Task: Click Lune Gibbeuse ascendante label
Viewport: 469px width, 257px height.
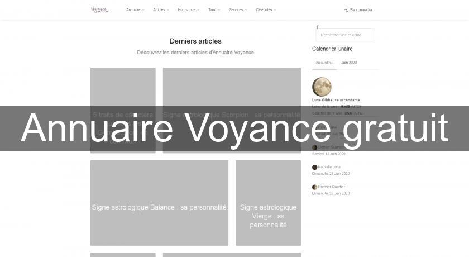Action: 336,100
